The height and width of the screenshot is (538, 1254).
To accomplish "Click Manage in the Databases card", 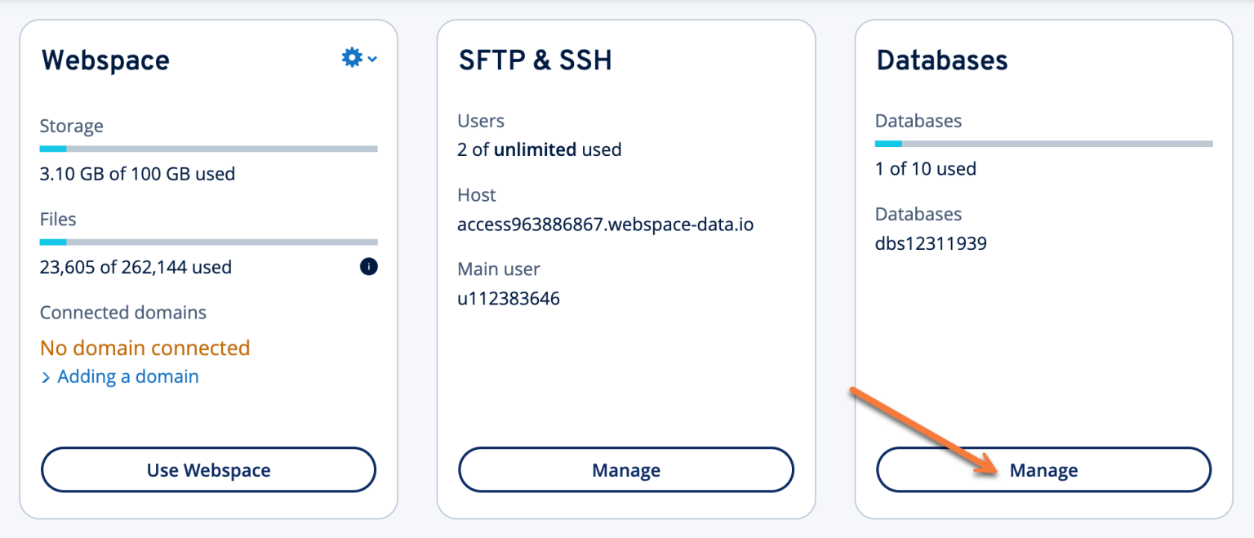I will 1043,469.
